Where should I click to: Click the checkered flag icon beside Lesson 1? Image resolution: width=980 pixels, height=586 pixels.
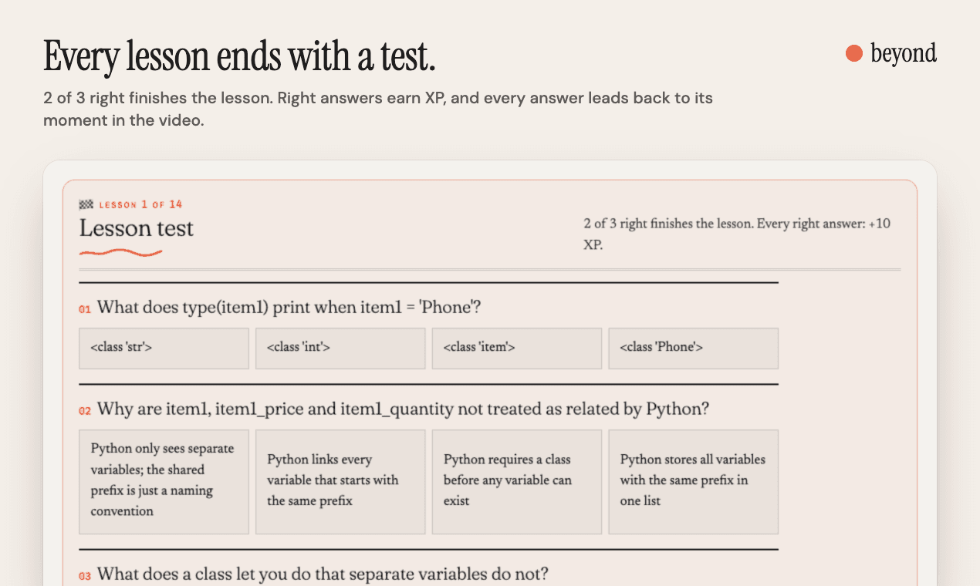coord(86,204)
